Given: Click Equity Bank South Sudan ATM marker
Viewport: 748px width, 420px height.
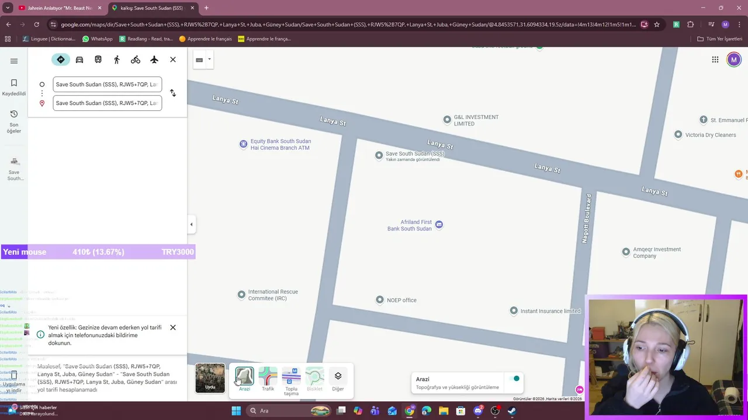Looking at the screenshot, I should coord(243,144).
